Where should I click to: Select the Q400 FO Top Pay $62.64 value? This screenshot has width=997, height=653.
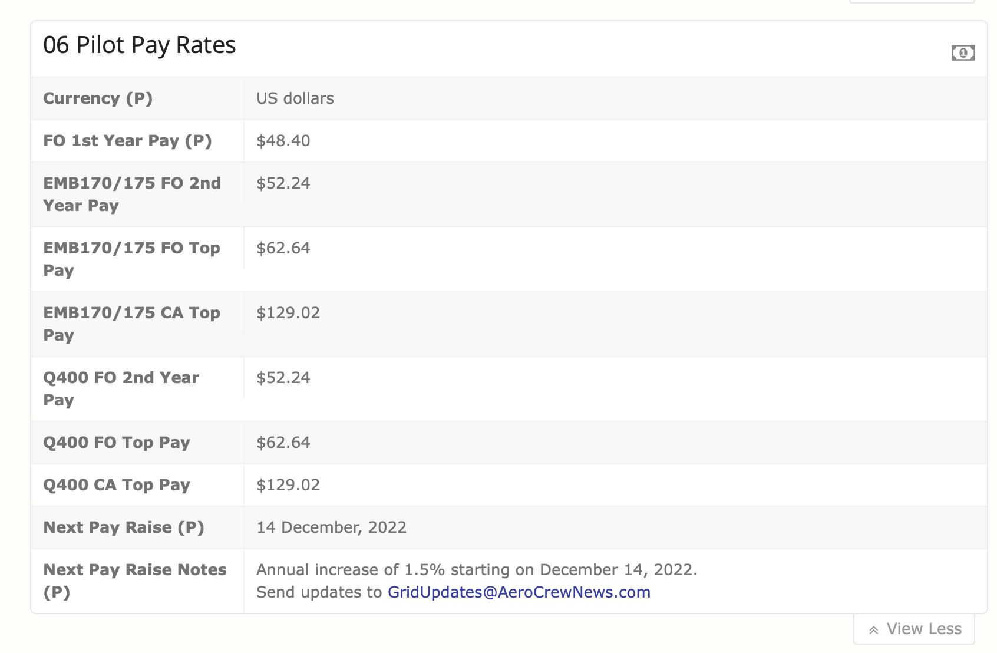[x=283, y=442]
